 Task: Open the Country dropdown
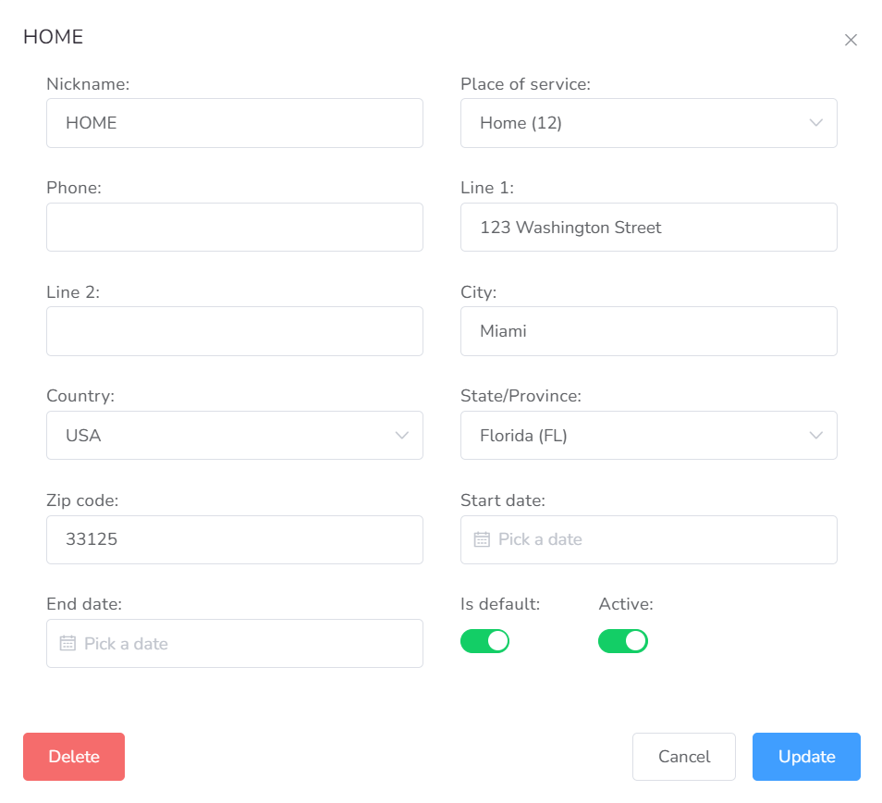pyautogui.click(x=234, y=436)
